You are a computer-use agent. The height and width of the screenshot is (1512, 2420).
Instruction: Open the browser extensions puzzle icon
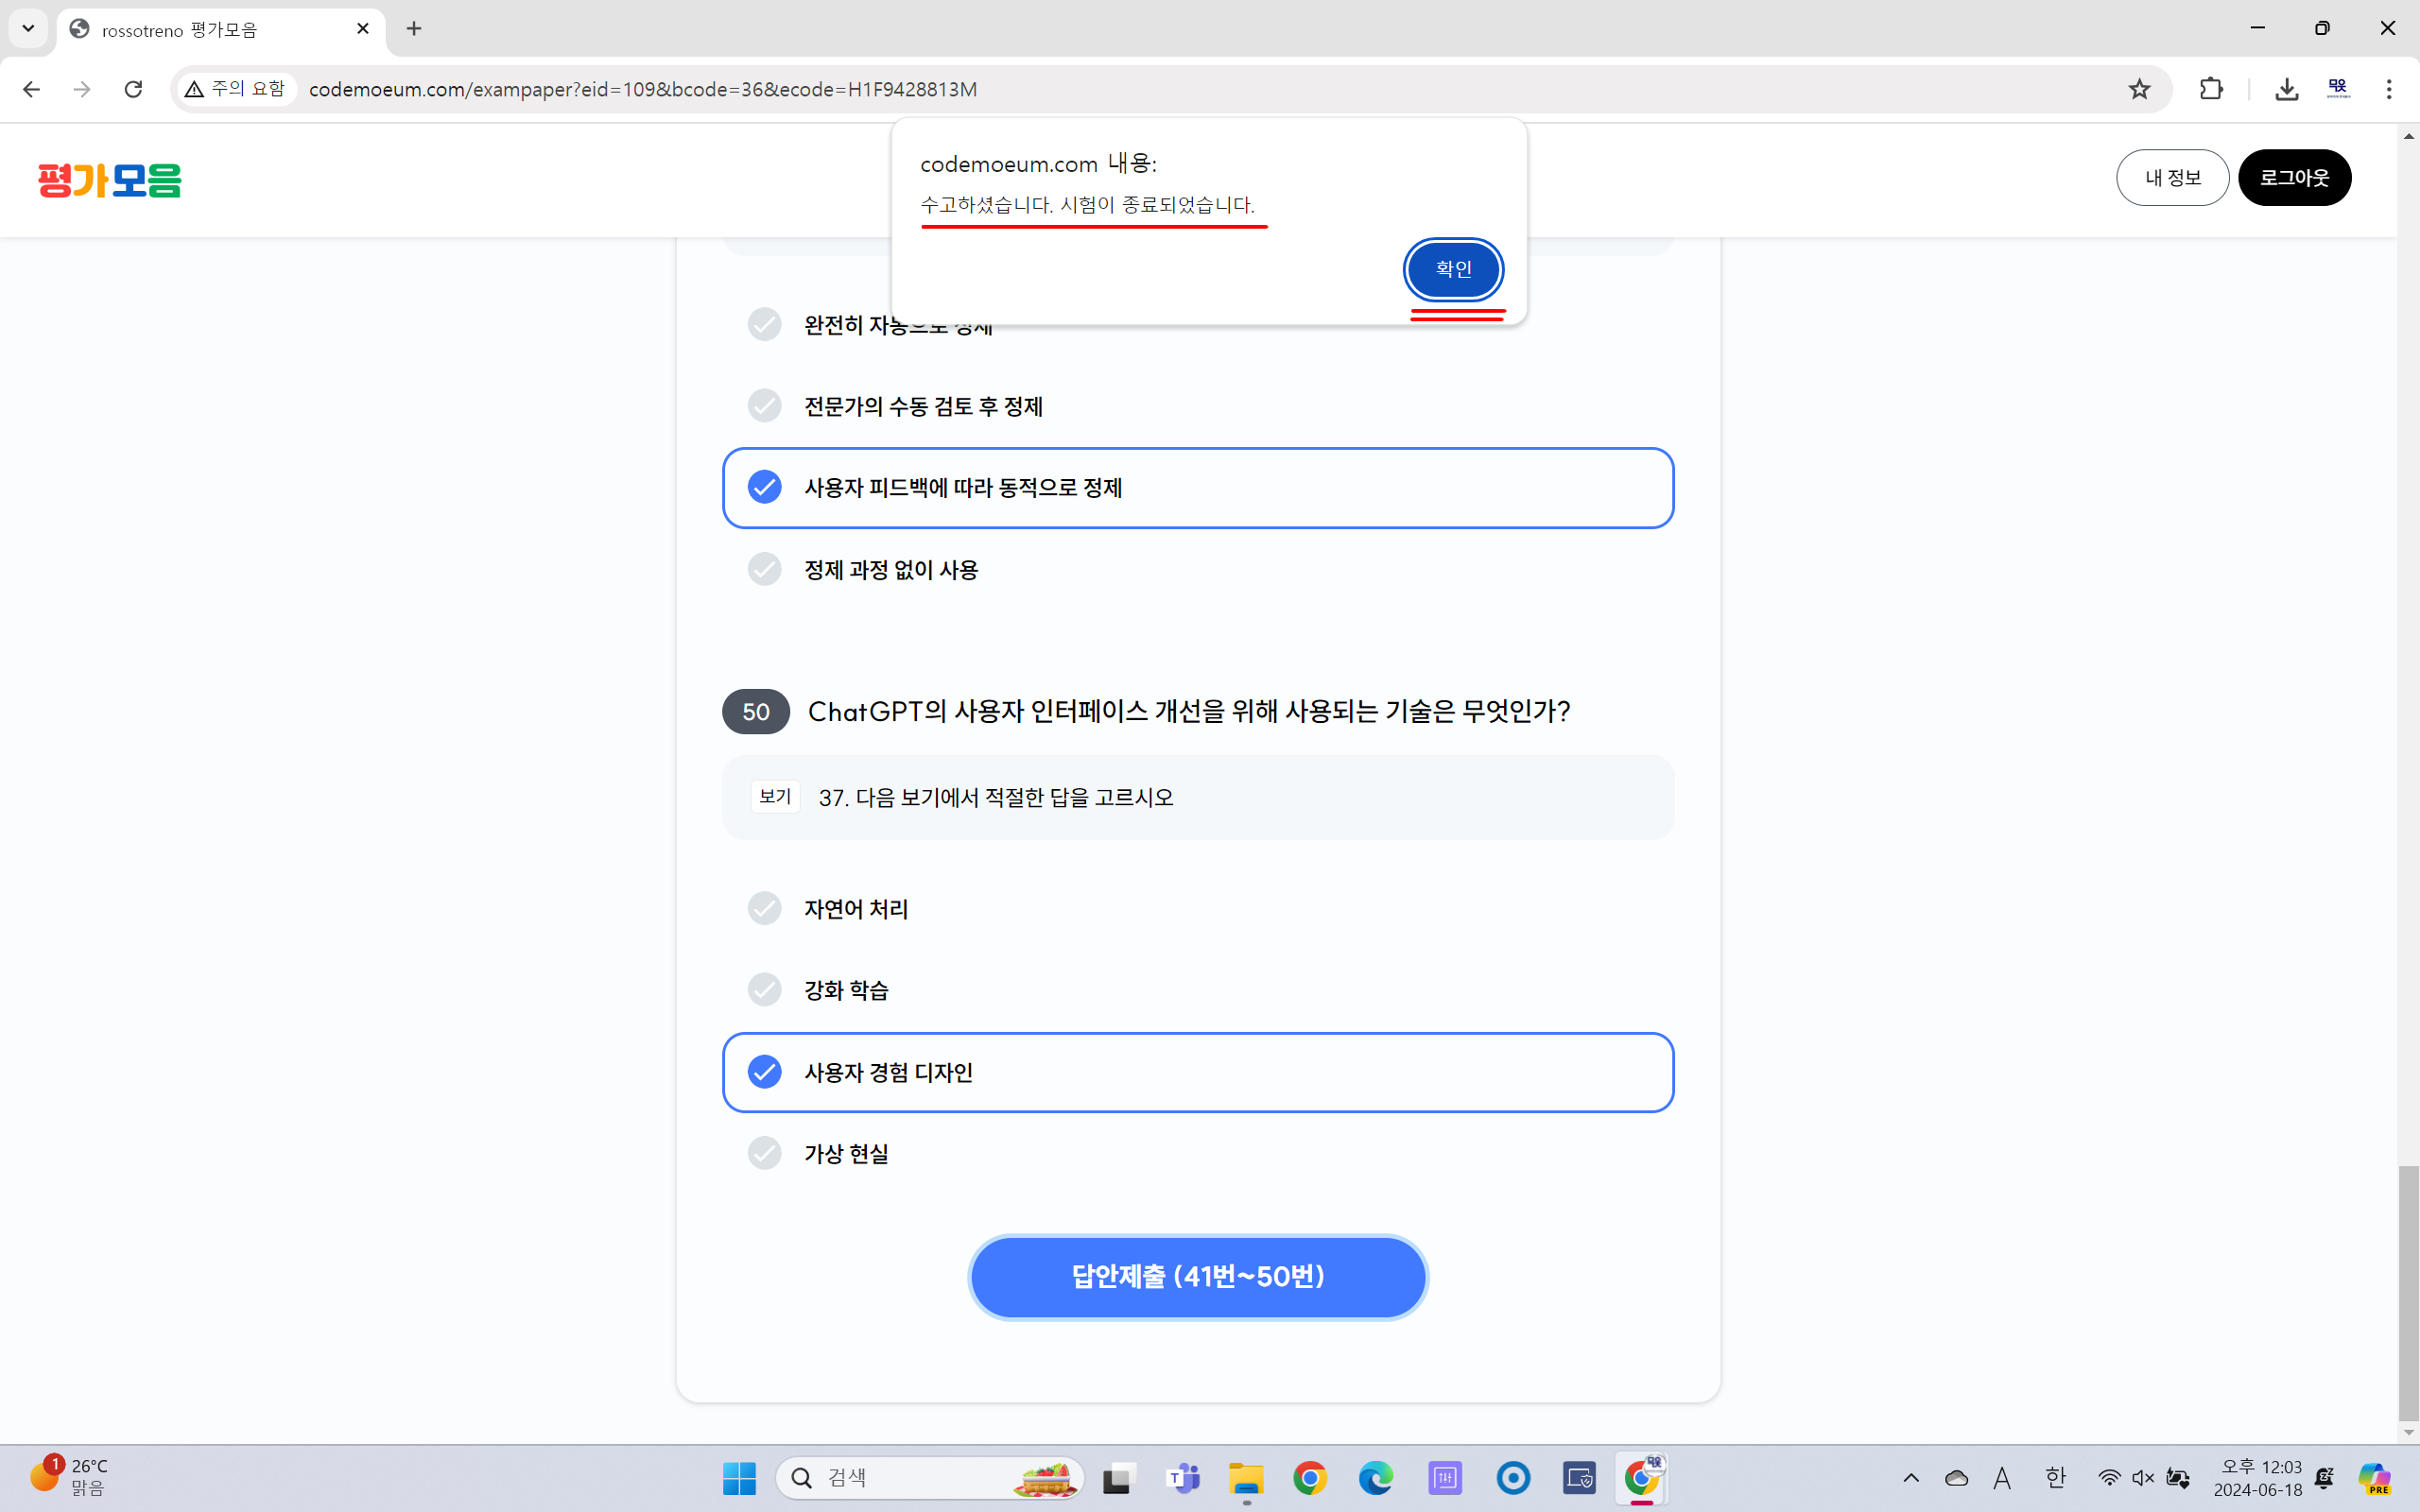click(2211, 89)
